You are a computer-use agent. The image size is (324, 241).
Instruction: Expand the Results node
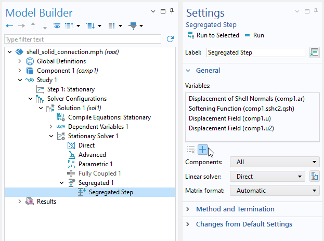[x=20, y=201]
